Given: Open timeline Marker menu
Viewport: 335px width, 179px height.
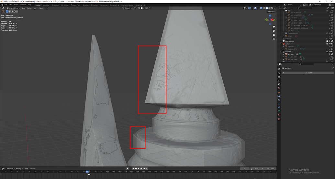Looking at the screenshot, I should (32, 169).
